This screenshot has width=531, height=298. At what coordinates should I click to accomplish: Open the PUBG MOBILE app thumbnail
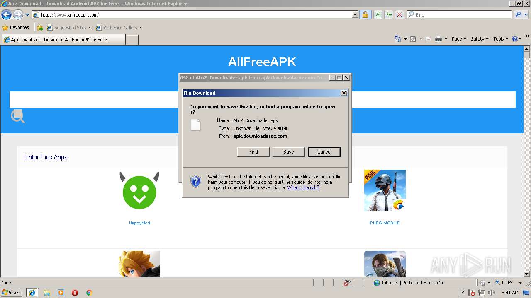pos(385,190)
